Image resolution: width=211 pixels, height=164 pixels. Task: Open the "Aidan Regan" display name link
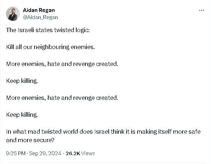click(x=39, y=10)
